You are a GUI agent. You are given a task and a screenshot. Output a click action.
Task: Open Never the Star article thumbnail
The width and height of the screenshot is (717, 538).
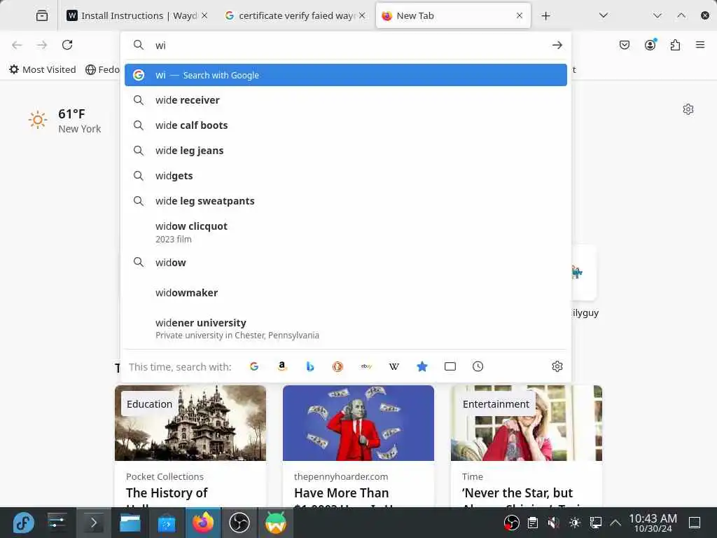click(527, 422)
